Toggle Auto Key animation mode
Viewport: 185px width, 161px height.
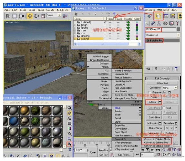point(103,150)
